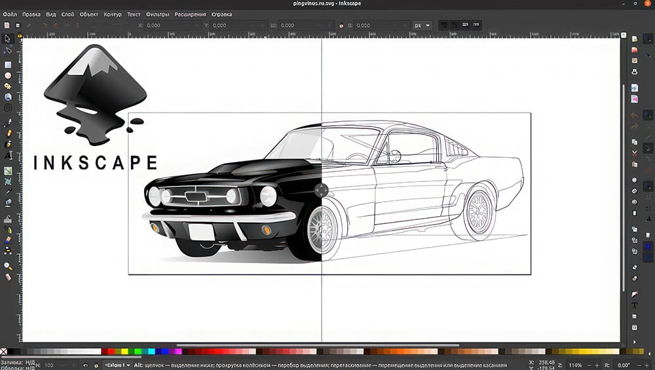Open the Правка menu
The height and width of the screenshot is (370, 655).
(31, 14)
